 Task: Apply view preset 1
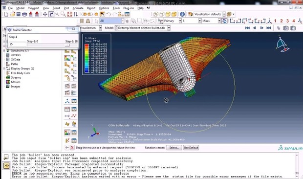click(x=275, y=21)
